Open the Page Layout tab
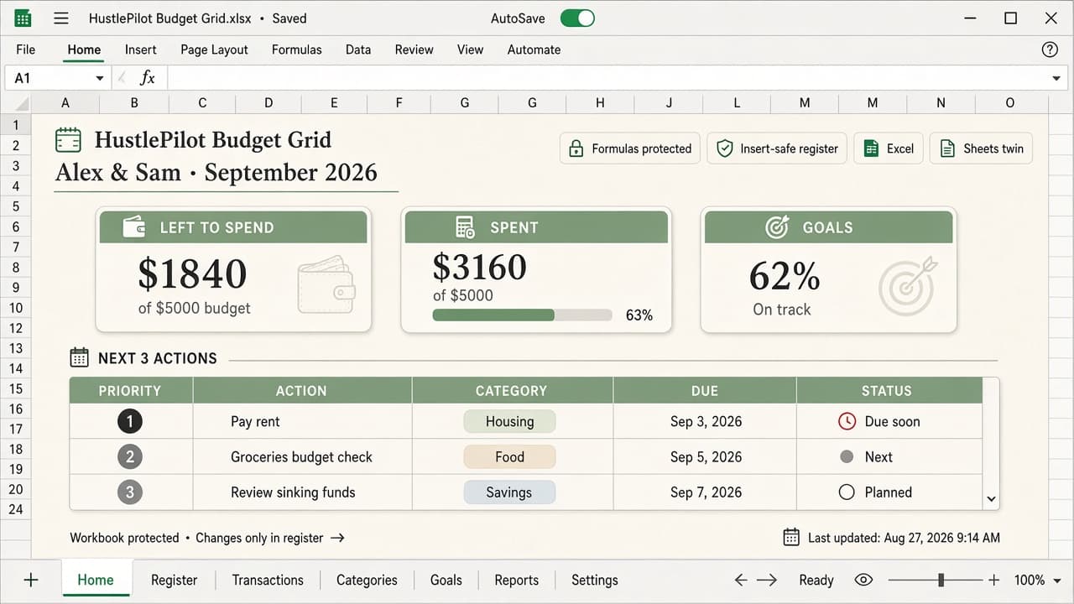This screenshot has height=604, width=1074. click(214, 49)
